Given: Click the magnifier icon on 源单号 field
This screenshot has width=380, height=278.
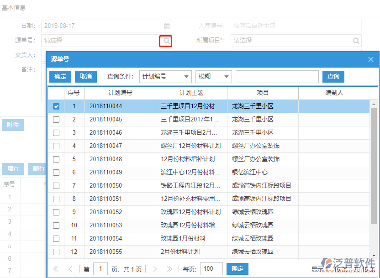Looking at the screenshot, I should (x=166, y=41).
